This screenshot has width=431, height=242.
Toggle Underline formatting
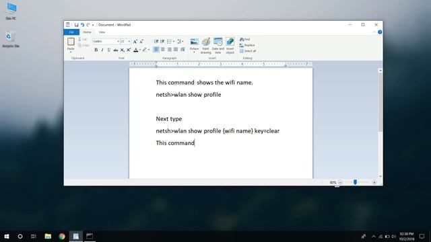click(109, 50)
